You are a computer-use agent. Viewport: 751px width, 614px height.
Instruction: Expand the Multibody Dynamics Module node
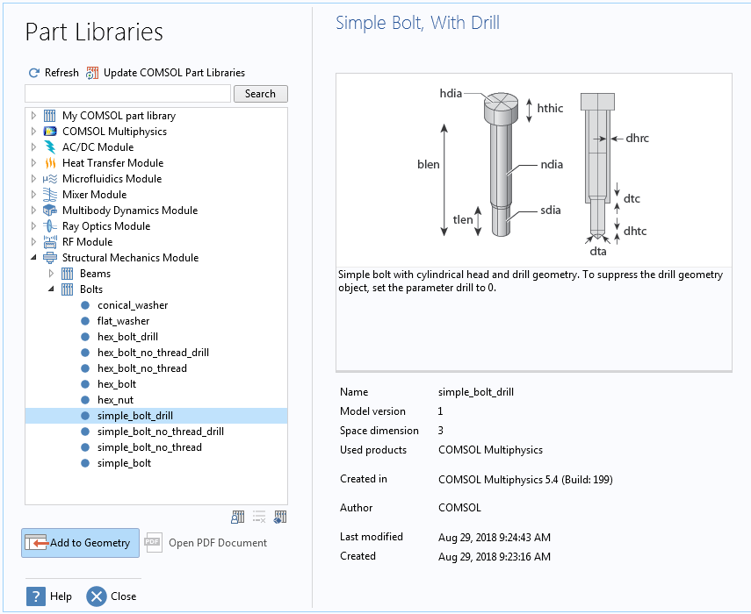33,211
